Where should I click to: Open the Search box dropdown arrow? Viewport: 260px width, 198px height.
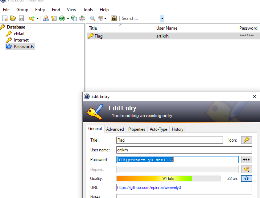[162, 18]
